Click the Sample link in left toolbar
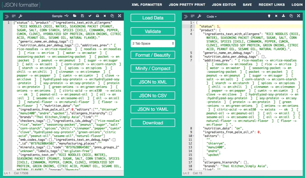 click(57, 16)
